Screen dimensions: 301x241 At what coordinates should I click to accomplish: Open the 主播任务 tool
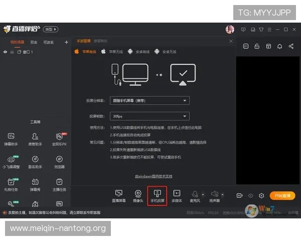(x=59, y=185)
